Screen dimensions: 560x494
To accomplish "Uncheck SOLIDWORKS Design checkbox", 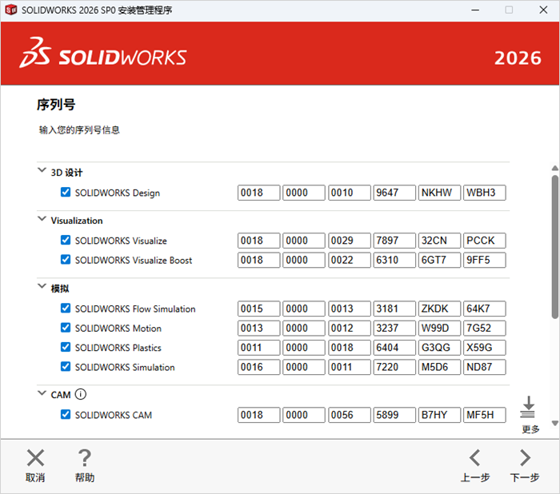I will click(66, 192).
